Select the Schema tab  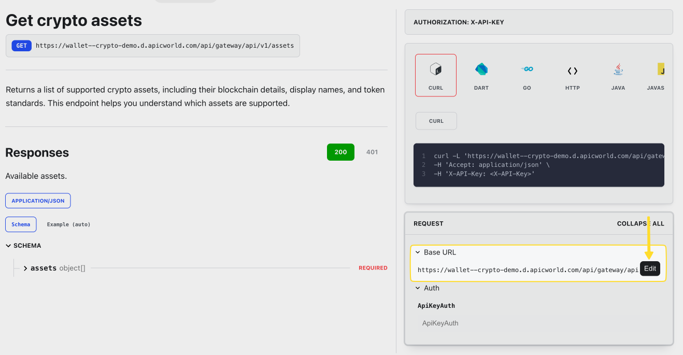coord(21,224)
